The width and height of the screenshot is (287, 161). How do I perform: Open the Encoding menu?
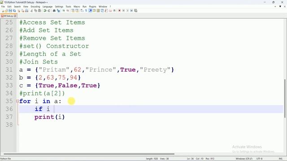[x=35, y=7]
